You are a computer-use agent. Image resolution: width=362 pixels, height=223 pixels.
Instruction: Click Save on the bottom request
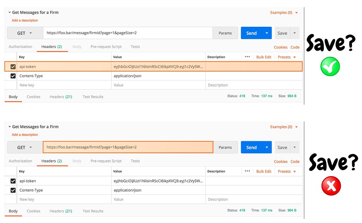pyautogui.click(x=282, y=147)
